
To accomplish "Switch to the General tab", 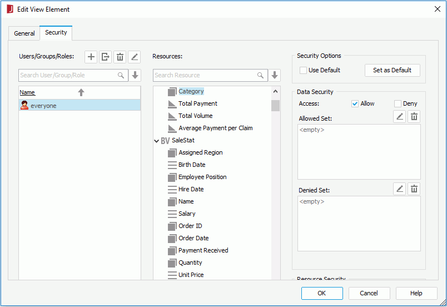I will point(24,33).
